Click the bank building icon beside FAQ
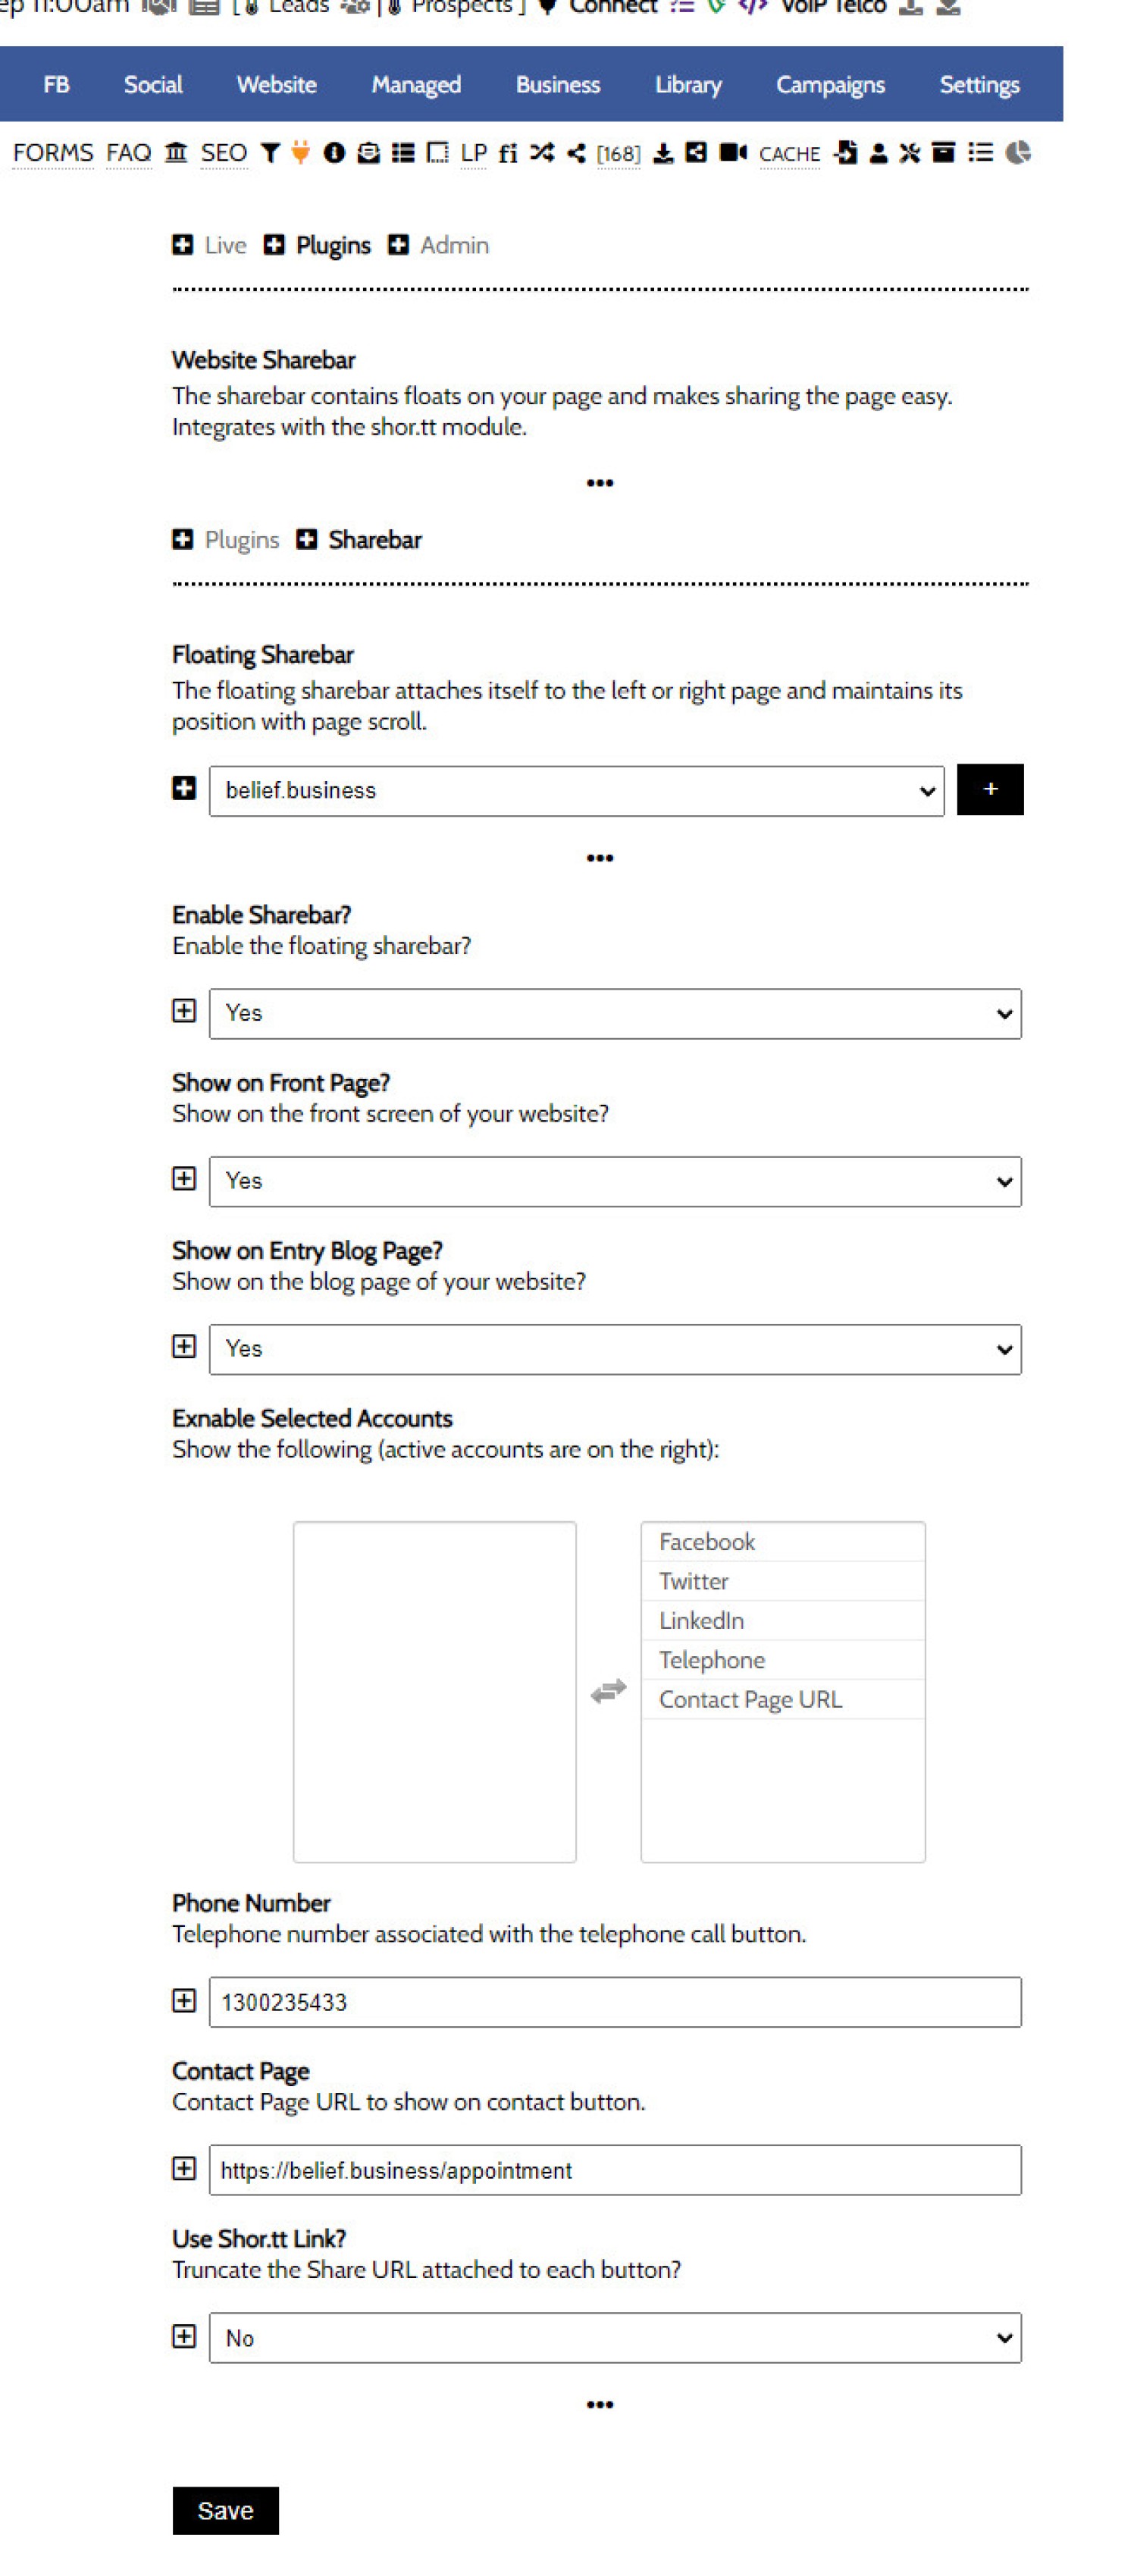Image resolution: width=1137 pixels, height=2576 pixels. tap(176, 153)
